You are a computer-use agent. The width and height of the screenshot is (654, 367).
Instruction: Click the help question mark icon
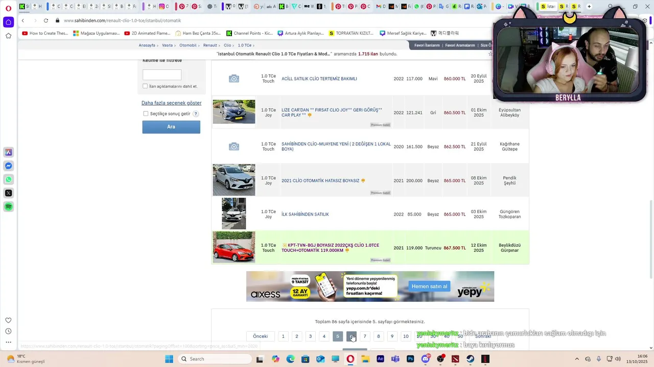point(196,114)
